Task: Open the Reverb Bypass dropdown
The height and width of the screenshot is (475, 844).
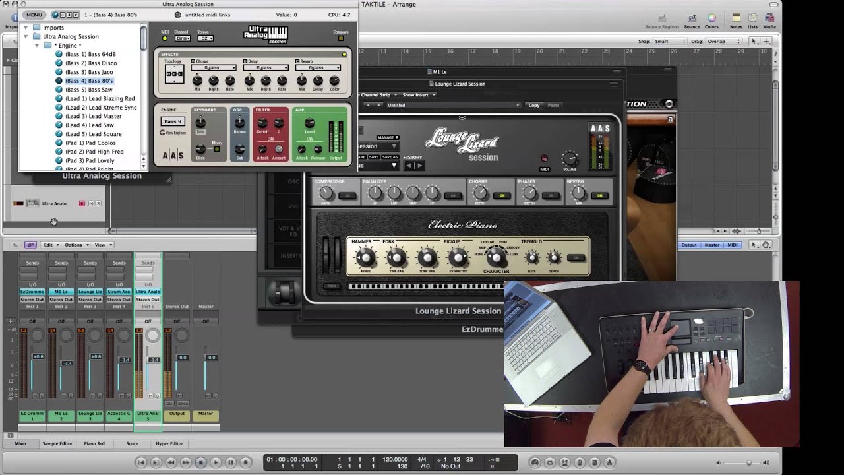Action: (x=318, y=67)
